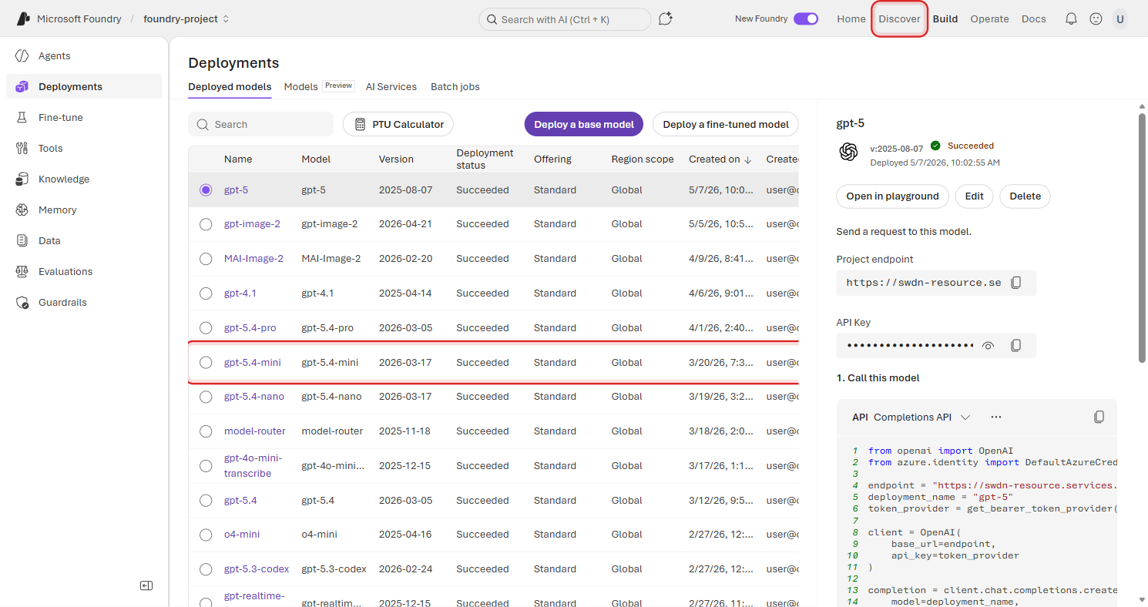Click the Knowledge sidebar icon
Image resolution: width=1148 pixels, height=607 pixels.
(22, 179)
